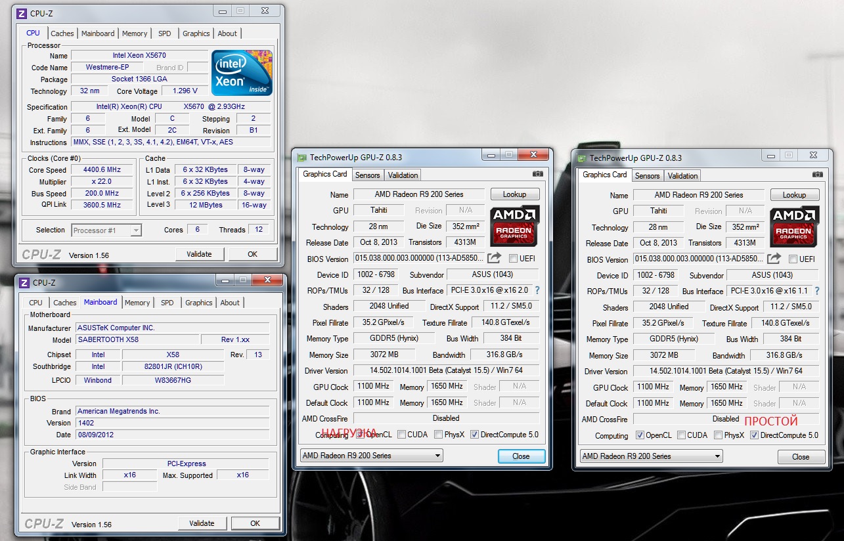This screenshot has height=541, width=844.
Task: Switch to Sensors tab in left GPU-Z window
Action: [367, 175]
